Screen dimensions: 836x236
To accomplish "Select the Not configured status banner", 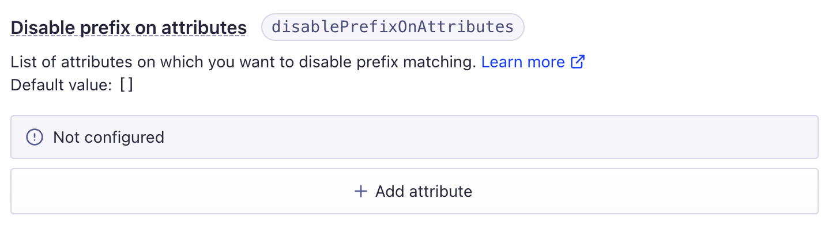I will (x=415, y=137).
